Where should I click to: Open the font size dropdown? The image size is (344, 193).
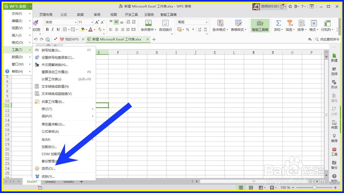(92, 22)
